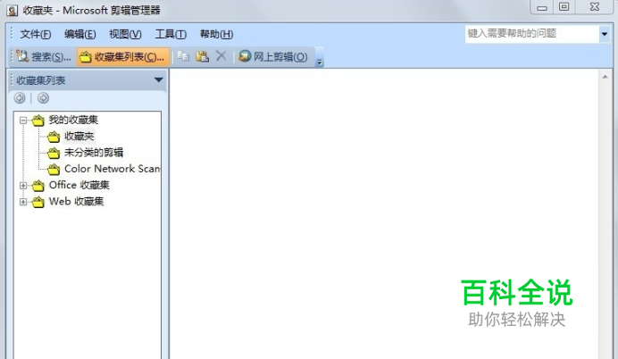618x359 pixels.
Task: Close the 剪辑管理器 window
Action: pyautogui.click(x=595, y=7)
